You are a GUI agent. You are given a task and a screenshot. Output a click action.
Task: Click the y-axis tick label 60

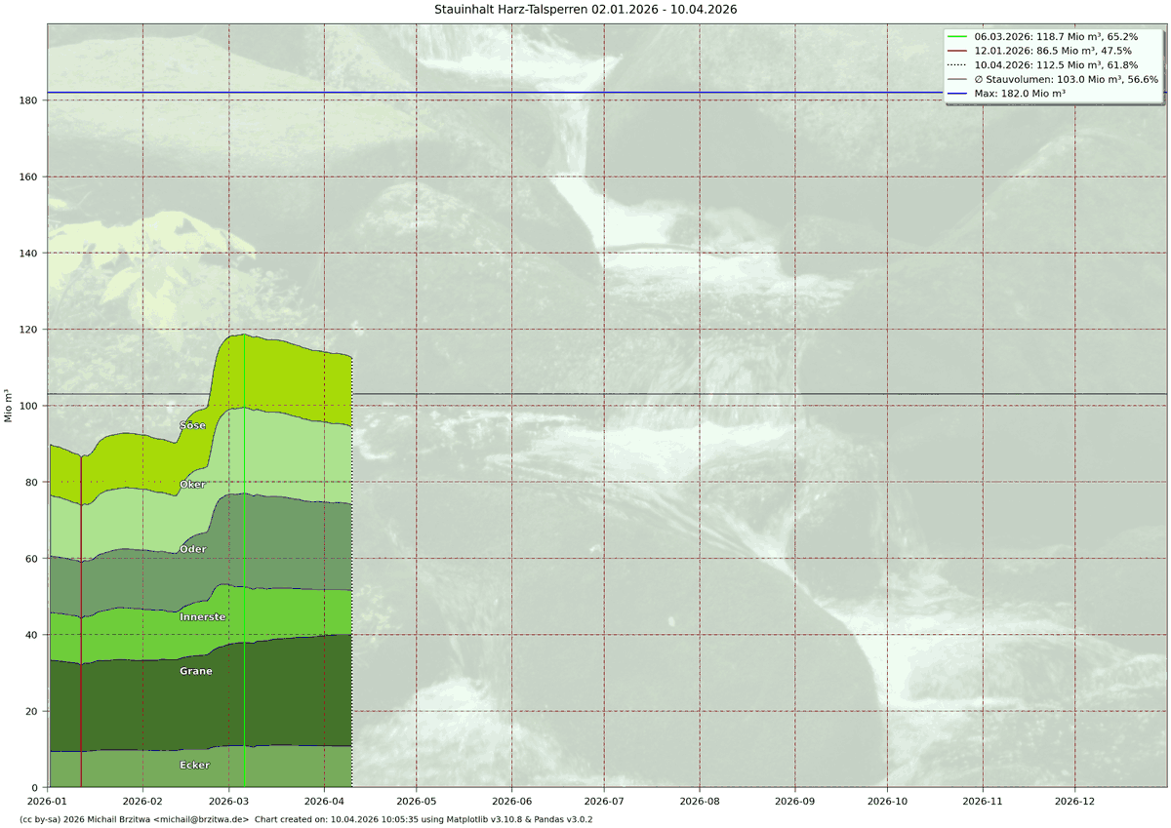32,559
